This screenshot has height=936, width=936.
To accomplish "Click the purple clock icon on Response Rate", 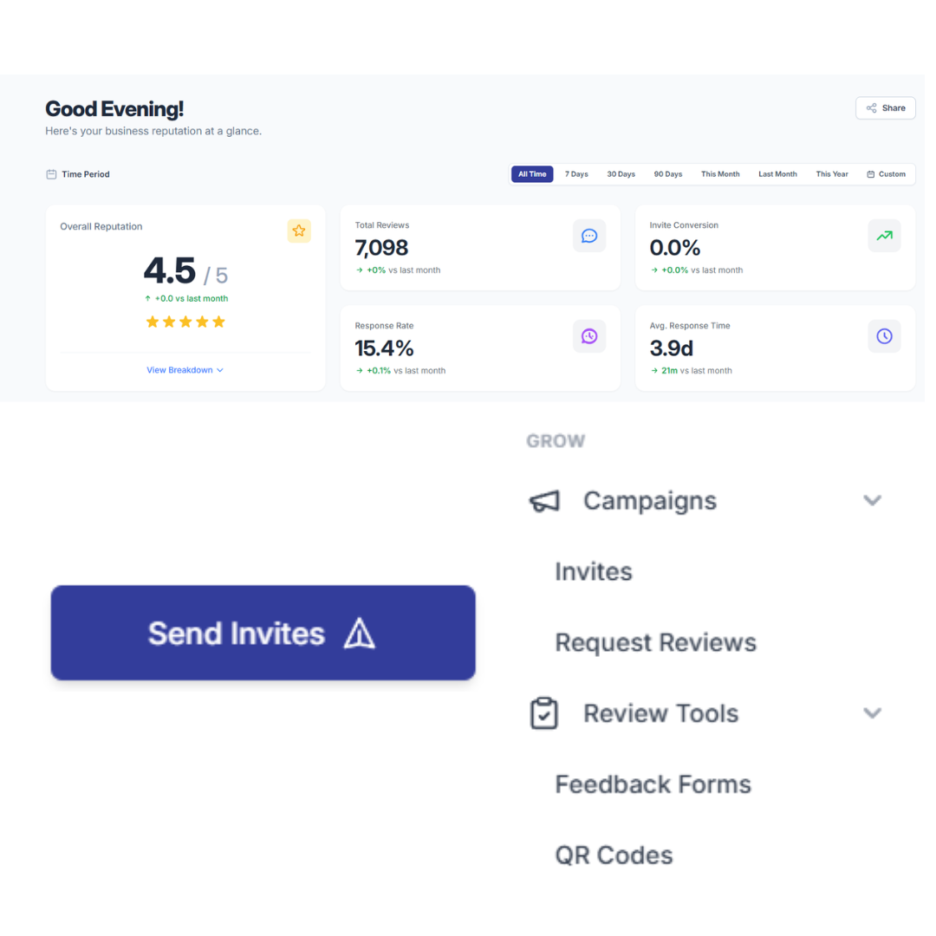I will point(589,336).
